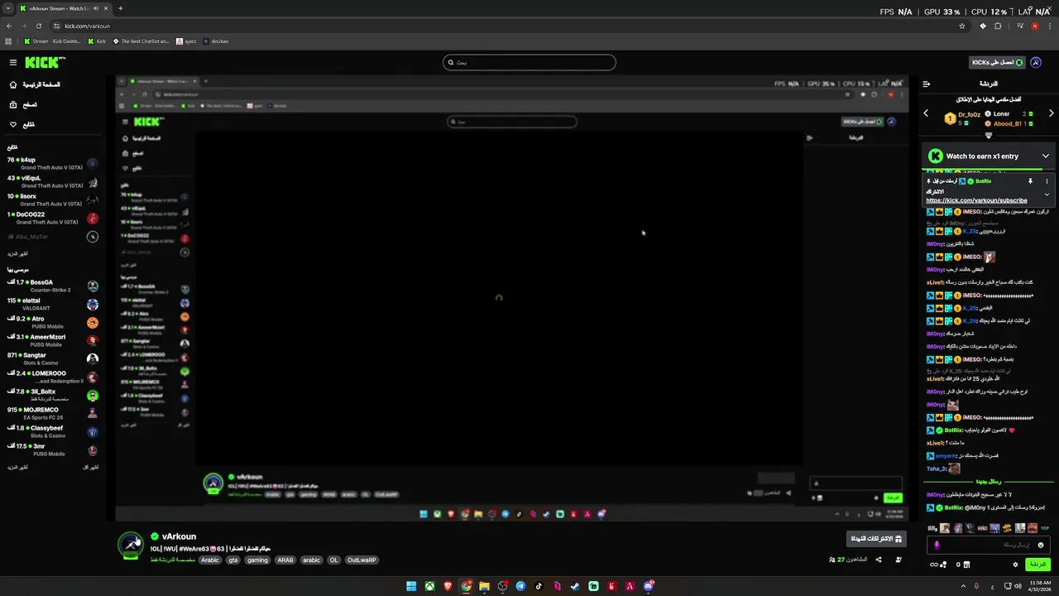Open 3mr PUBG Mobile channel
Image resolution: width=1059 pixels, height=596 pixels.
coord(51,449)
